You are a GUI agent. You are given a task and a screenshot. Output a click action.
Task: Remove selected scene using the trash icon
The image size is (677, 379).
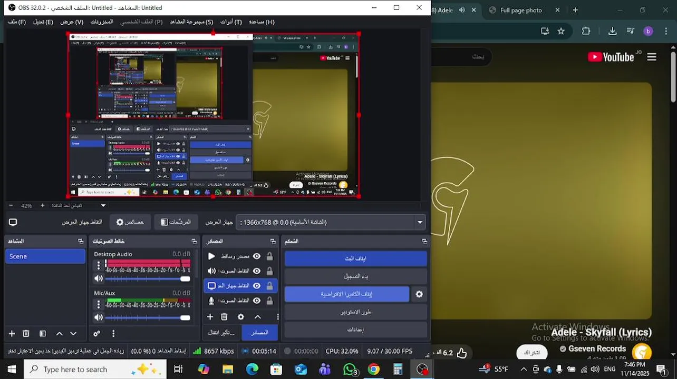pos(26,333)
